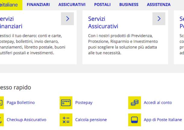The width and height of the screenshot is (184, 130).
Task: Open the Paga Bollettino link
Action: coord(21,103)
